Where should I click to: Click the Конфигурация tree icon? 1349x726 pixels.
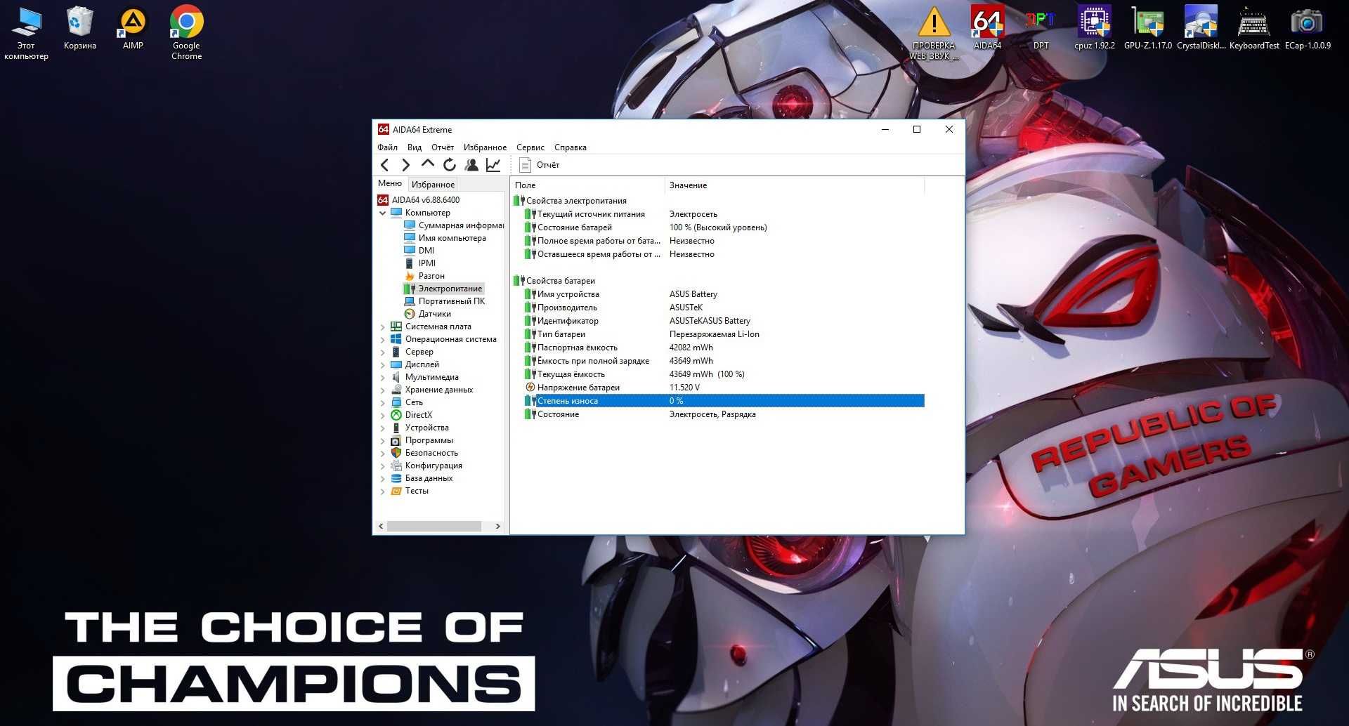pyautogui.click(x=396, y=466)
